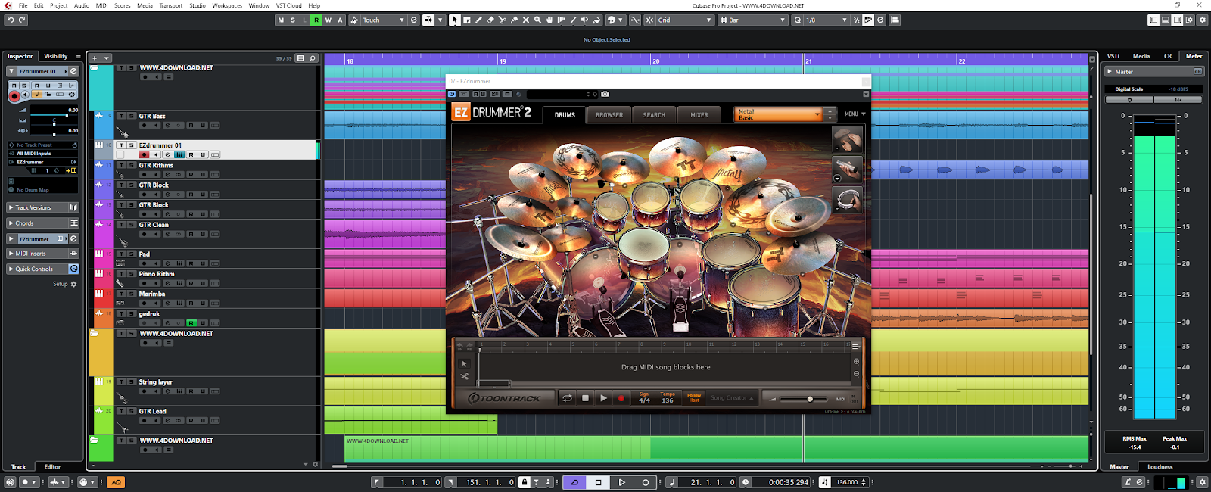The width and height of the screenshot is (1211, 492).
Task: Open the Find Tracks search icon
Action: point(312,58)
